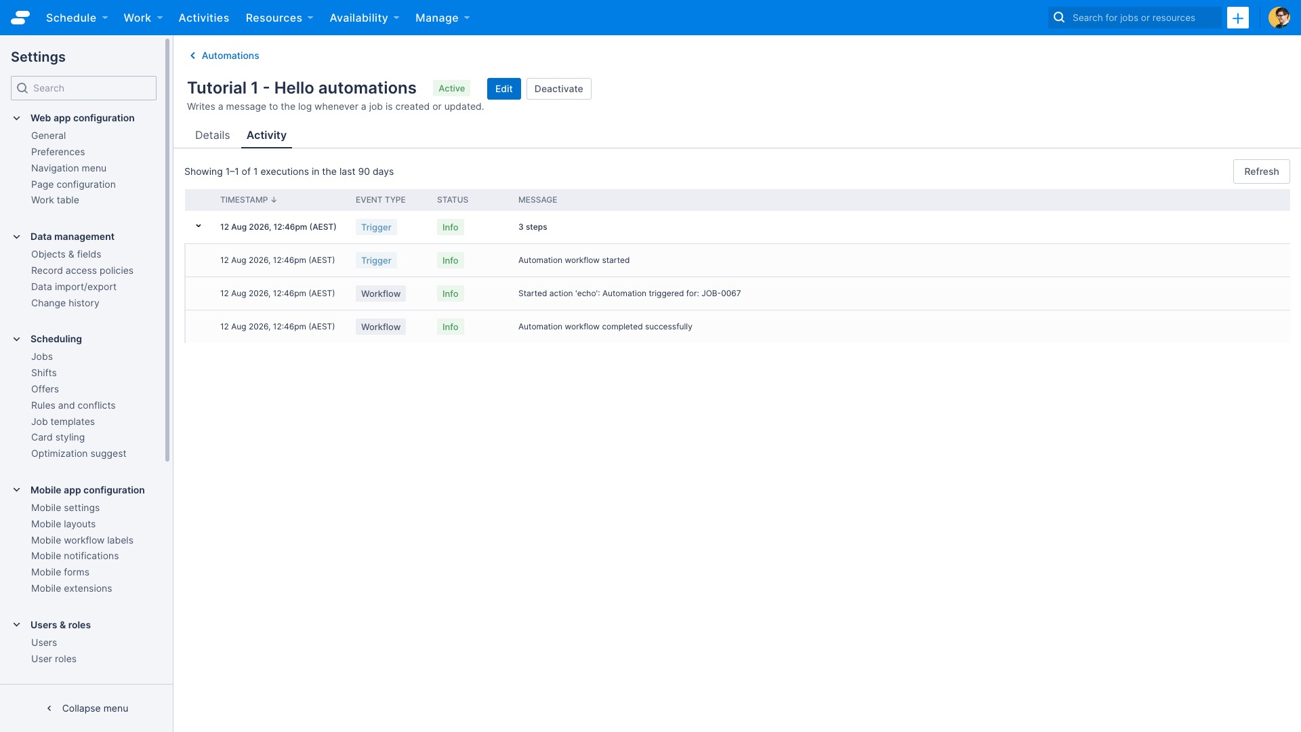Open Optimization suggest
1301x732 pixels.
pos(79,453)
